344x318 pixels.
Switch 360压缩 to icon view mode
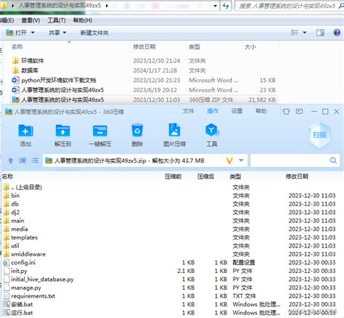(x=22, y=160)
